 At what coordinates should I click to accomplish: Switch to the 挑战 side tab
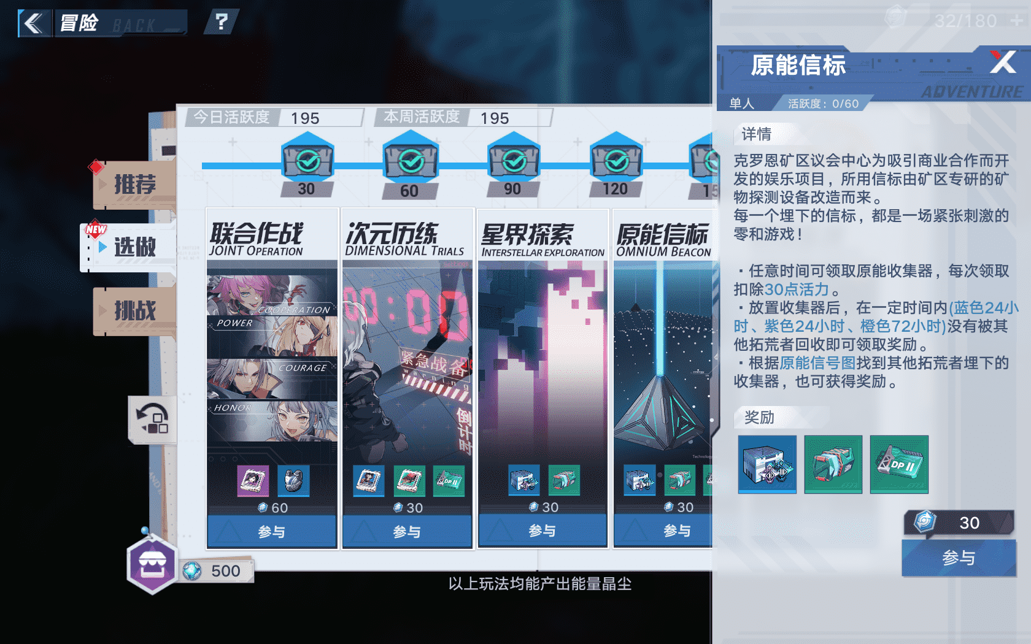click(135, 311)
